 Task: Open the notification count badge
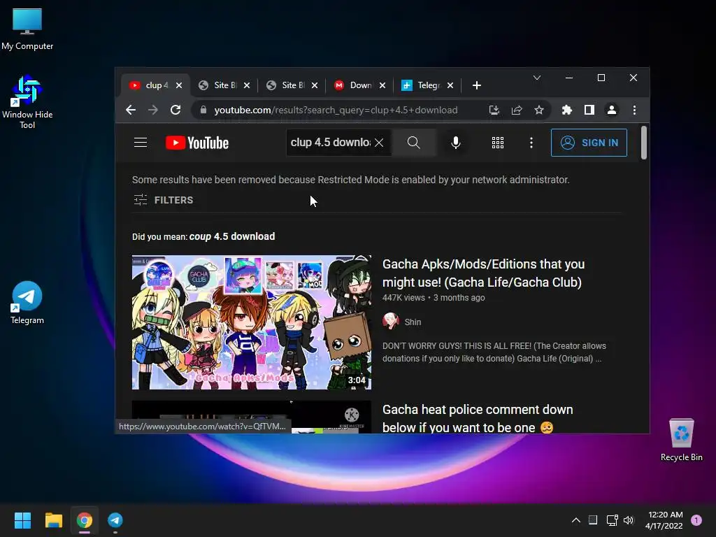696,520
